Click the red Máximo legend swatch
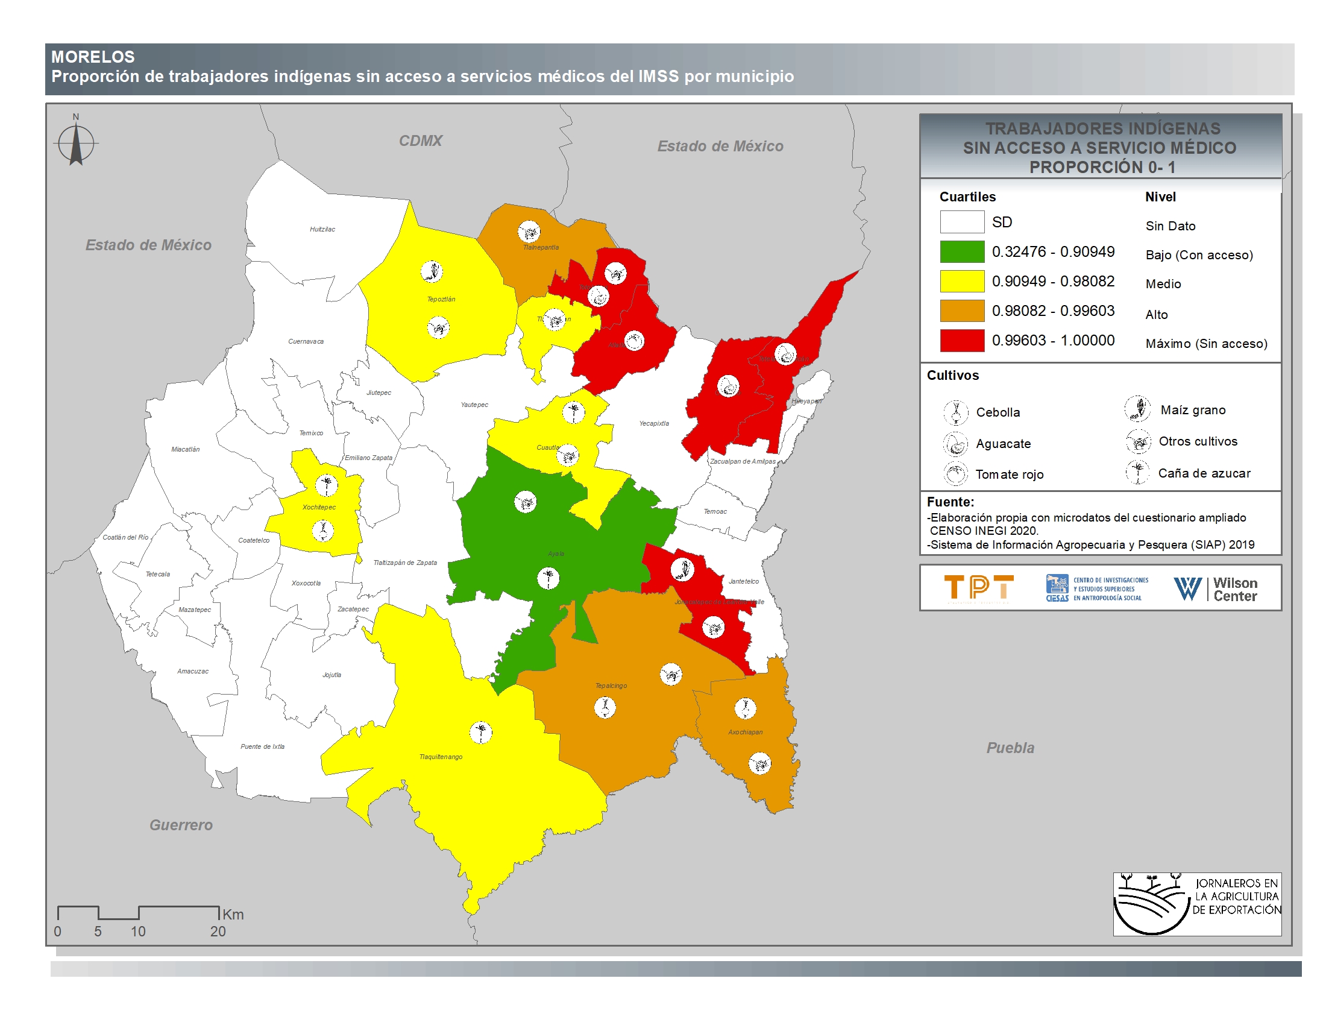This screenshot has width=1326, height=1025. tap(962, 341)
